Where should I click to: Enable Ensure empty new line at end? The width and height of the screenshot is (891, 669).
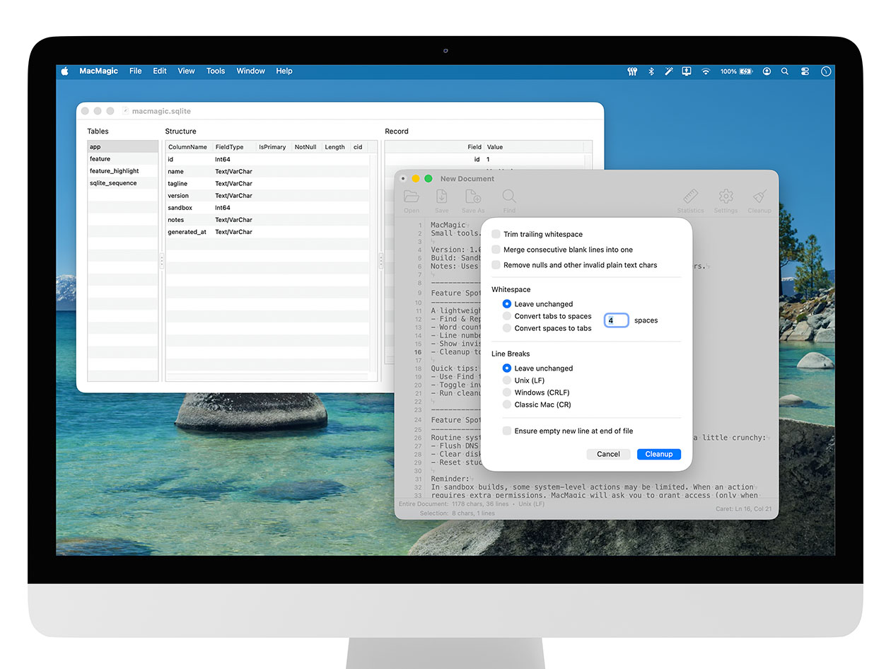[x=506, y=431]
